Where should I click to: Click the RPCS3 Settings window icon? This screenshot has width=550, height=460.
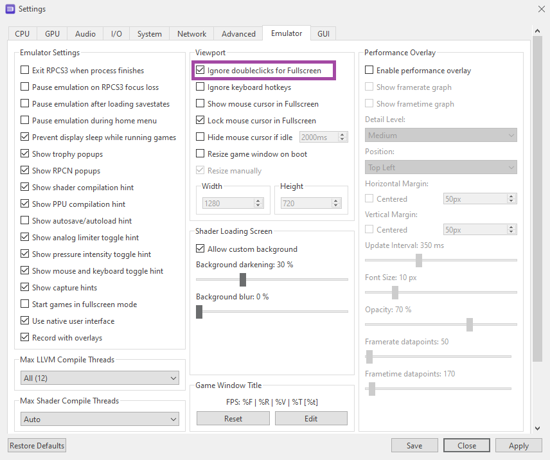[x=10, y=9]
